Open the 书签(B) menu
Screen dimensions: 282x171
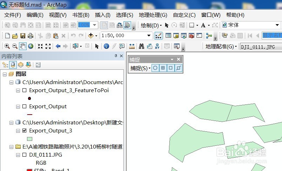[81, 15]
